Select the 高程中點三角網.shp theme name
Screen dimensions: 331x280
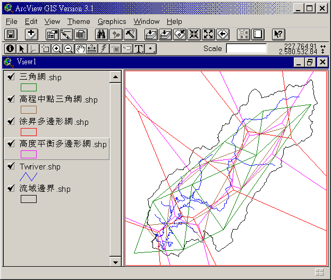[x=58, y=99]
